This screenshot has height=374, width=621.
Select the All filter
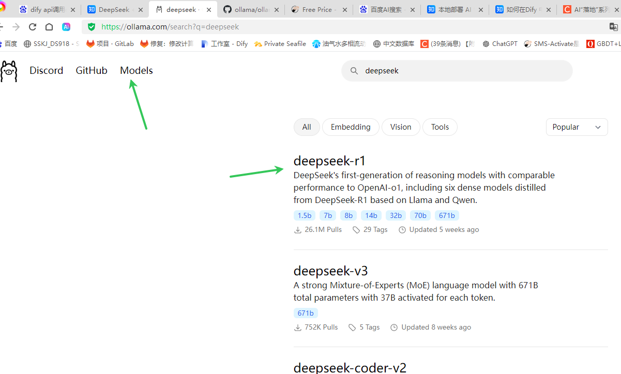point(307,127)
